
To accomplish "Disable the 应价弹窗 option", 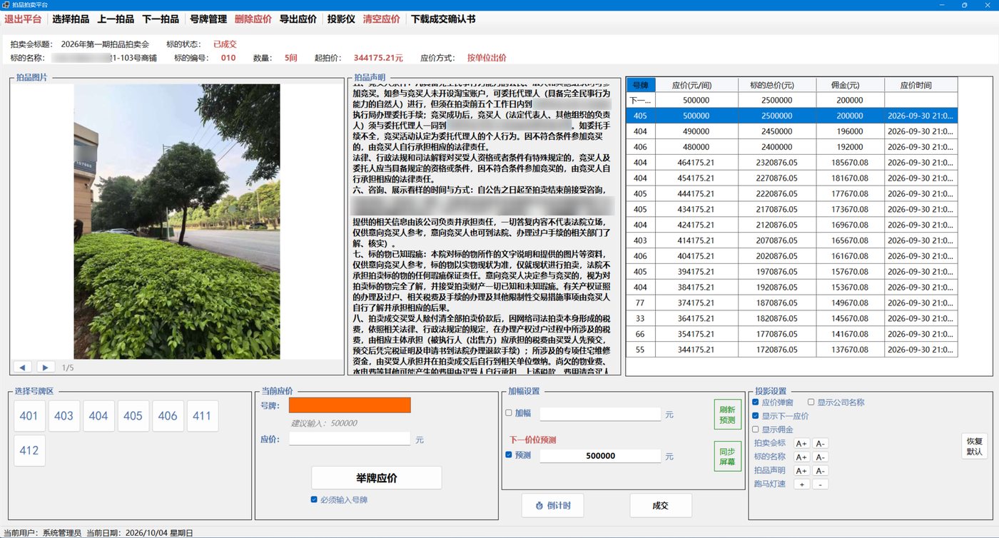I will point(756,402).
